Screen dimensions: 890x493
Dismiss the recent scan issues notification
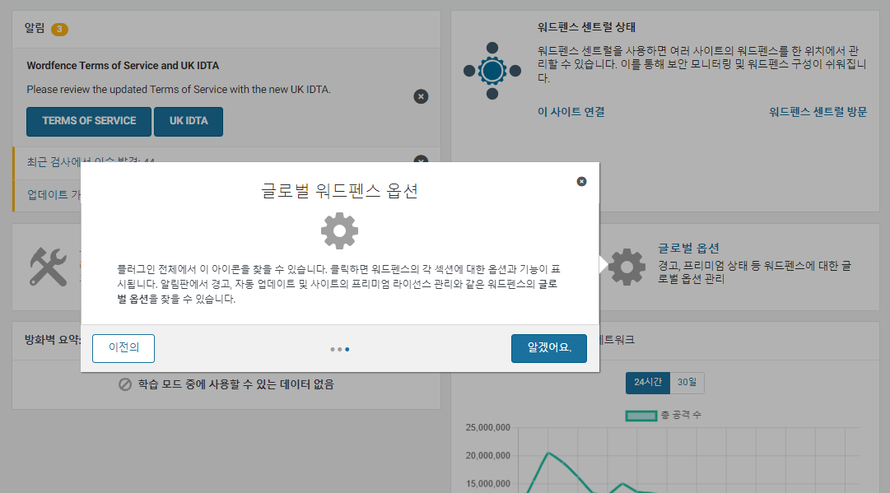click(x=421, y=159)
